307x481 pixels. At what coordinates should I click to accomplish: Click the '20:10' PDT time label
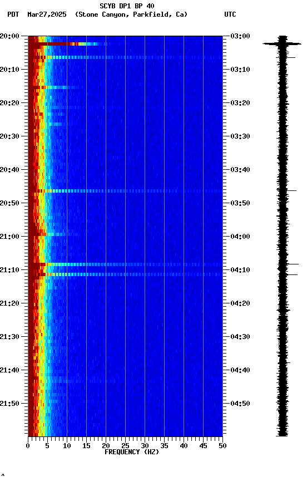9,70
